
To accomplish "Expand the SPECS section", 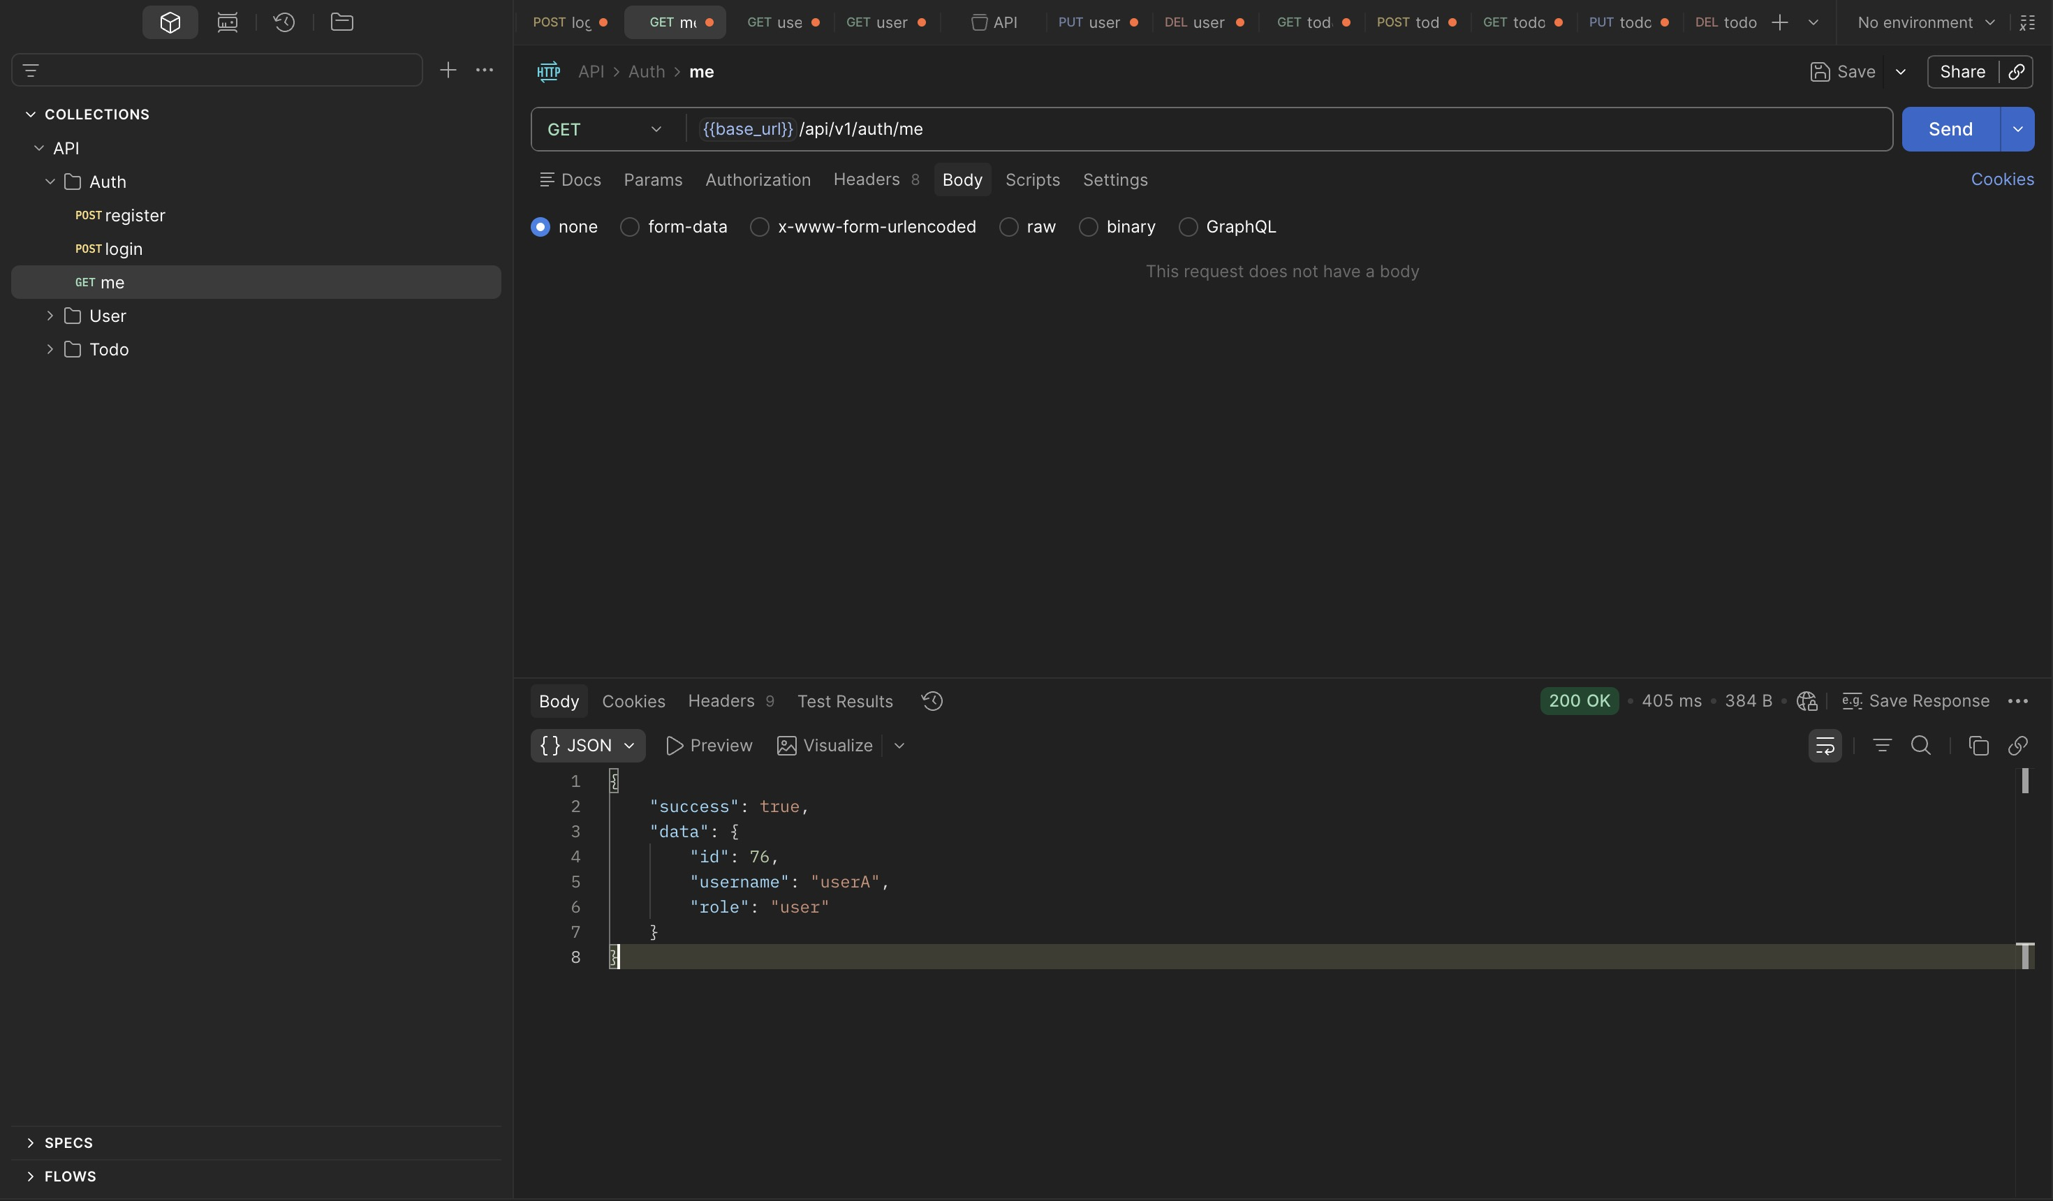I will 31,1142.
